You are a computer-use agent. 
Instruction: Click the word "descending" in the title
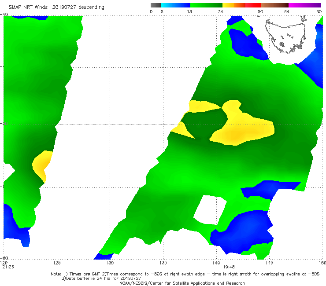pyautogui.click(x=91, y=7)
